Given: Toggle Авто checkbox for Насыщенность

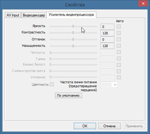Looking at the screenshot, I should (119, 46).
